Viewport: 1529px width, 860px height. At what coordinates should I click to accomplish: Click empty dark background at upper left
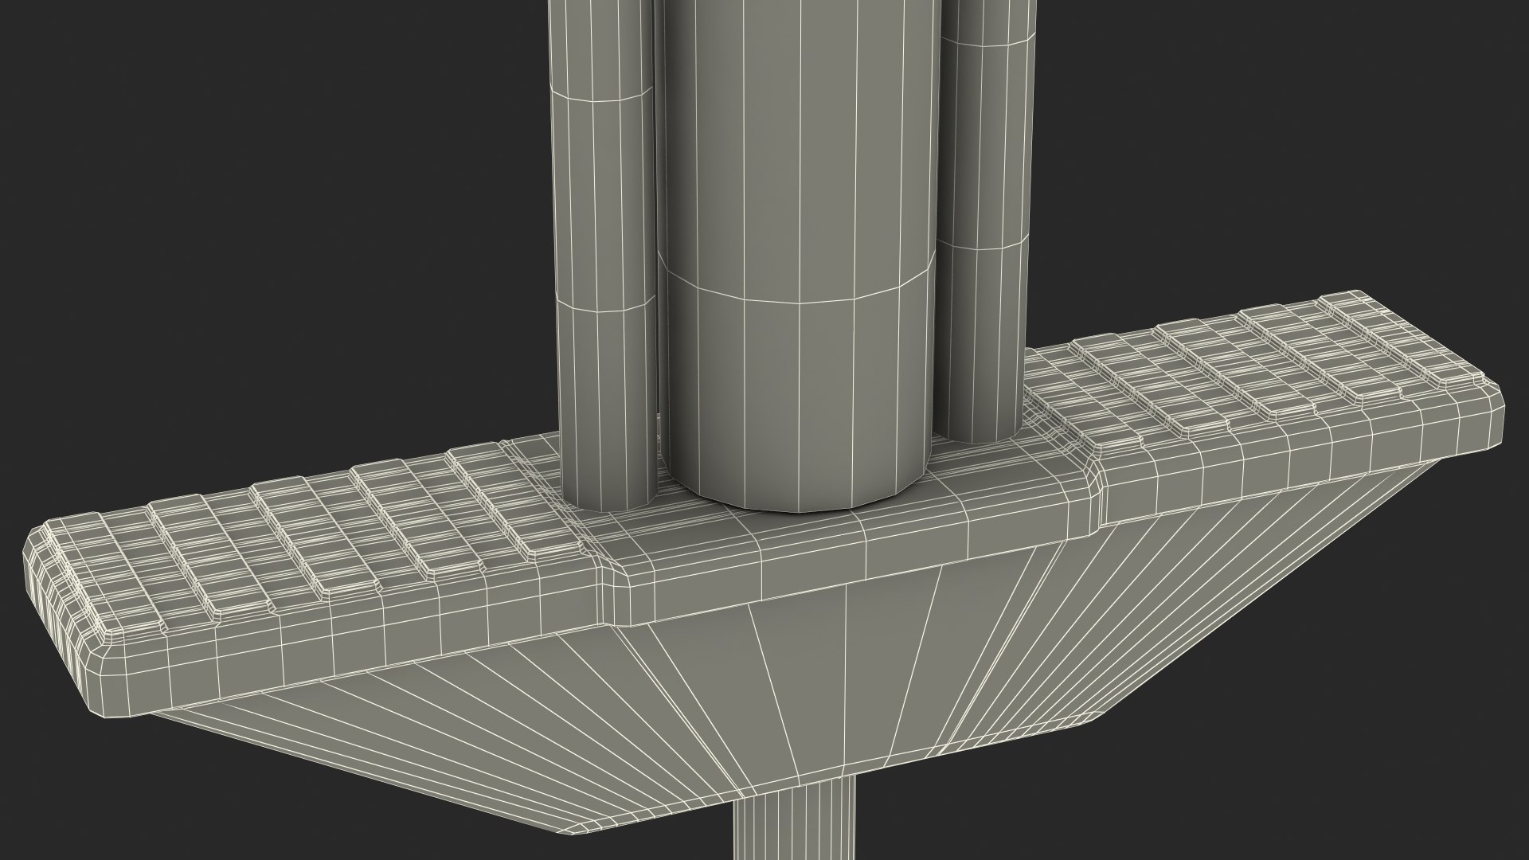239,199
